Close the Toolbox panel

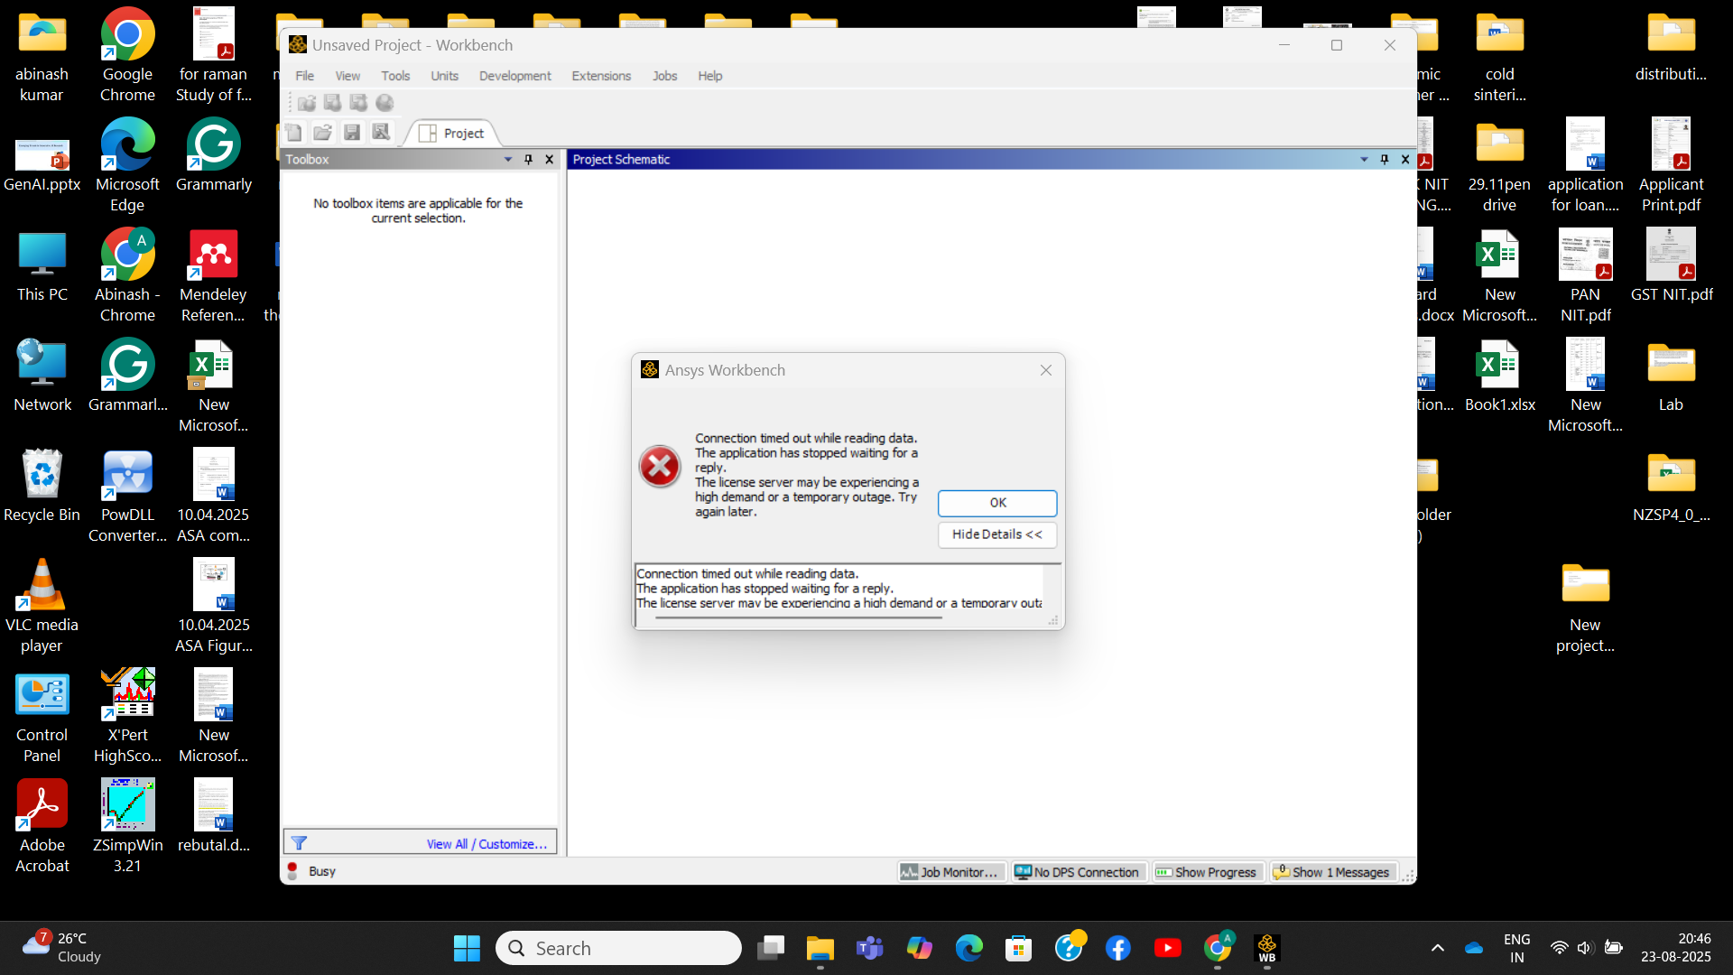[x=549, y=160]
